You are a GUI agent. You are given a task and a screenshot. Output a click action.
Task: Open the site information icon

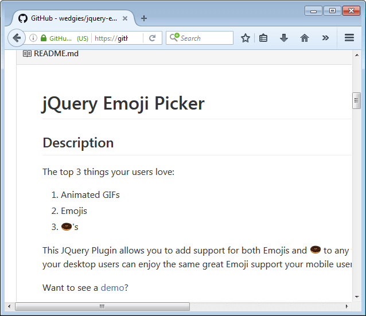[33, 38]
